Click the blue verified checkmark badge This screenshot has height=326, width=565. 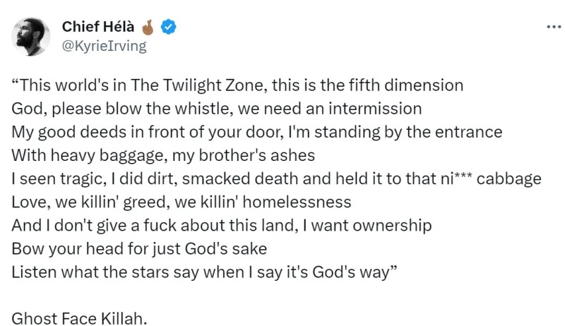pyautogui.click(x=168, y=27)
